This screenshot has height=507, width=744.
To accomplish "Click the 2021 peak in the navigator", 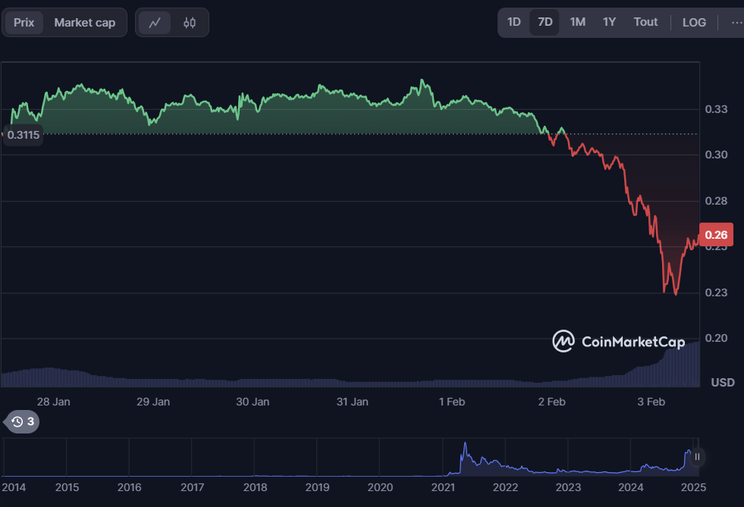I will (x=465, y=445).
